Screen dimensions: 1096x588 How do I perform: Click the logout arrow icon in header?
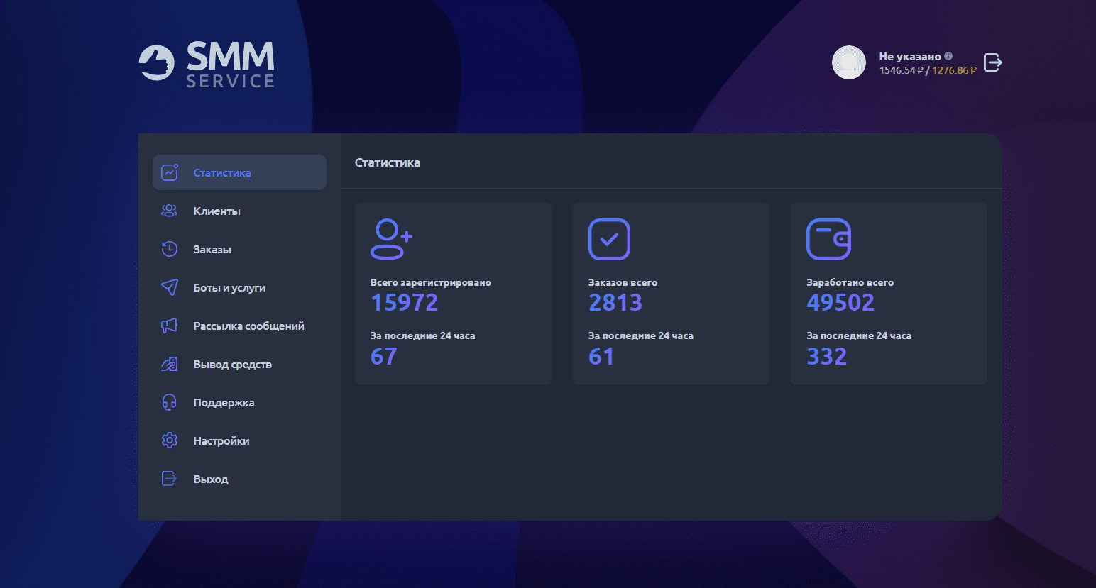(x=993, y=62)
